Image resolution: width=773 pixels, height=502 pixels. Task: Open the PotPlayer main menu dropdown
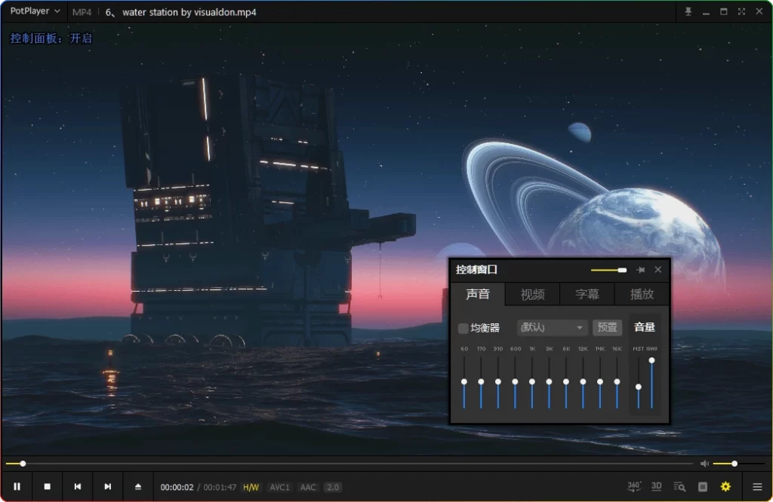click(35, 12)
